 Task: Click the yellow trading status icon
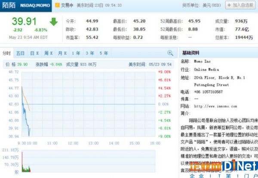point(57,5)
